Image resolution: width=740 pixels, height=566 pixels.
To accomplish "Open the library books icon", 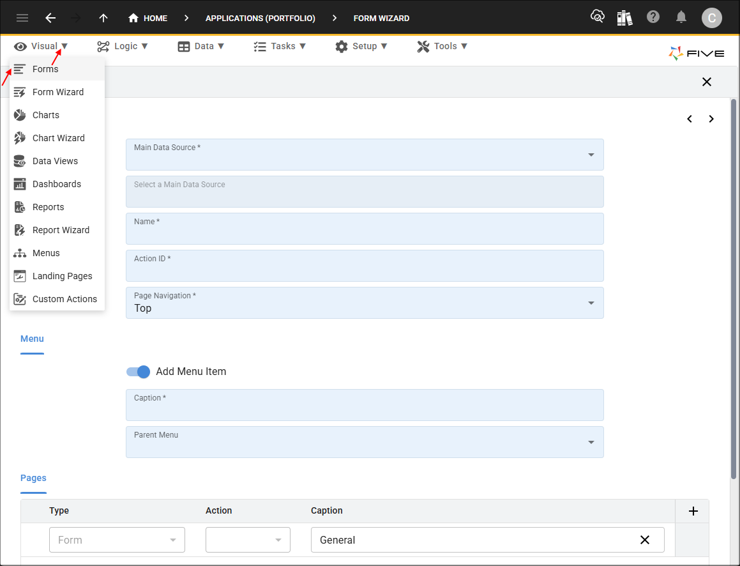I will [624, 18].
